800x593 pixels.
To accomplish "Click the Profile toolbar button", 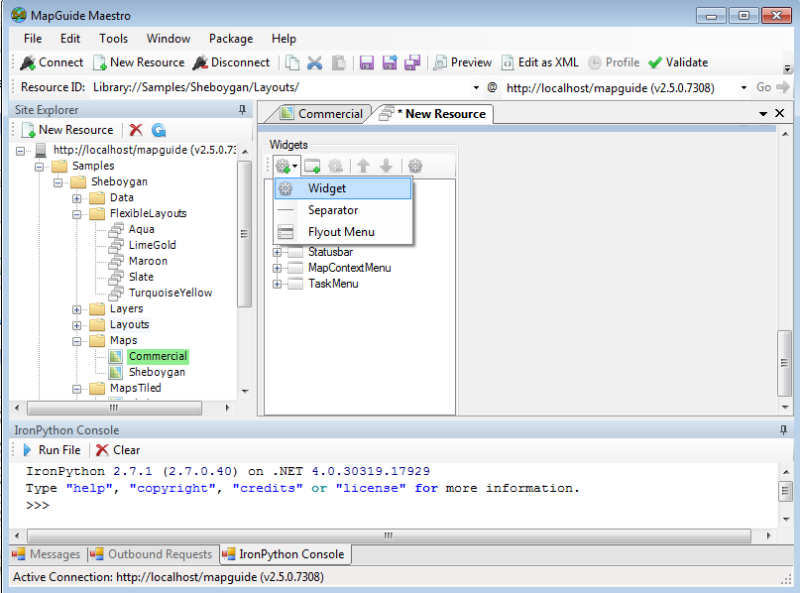I will tap(614, 62).
